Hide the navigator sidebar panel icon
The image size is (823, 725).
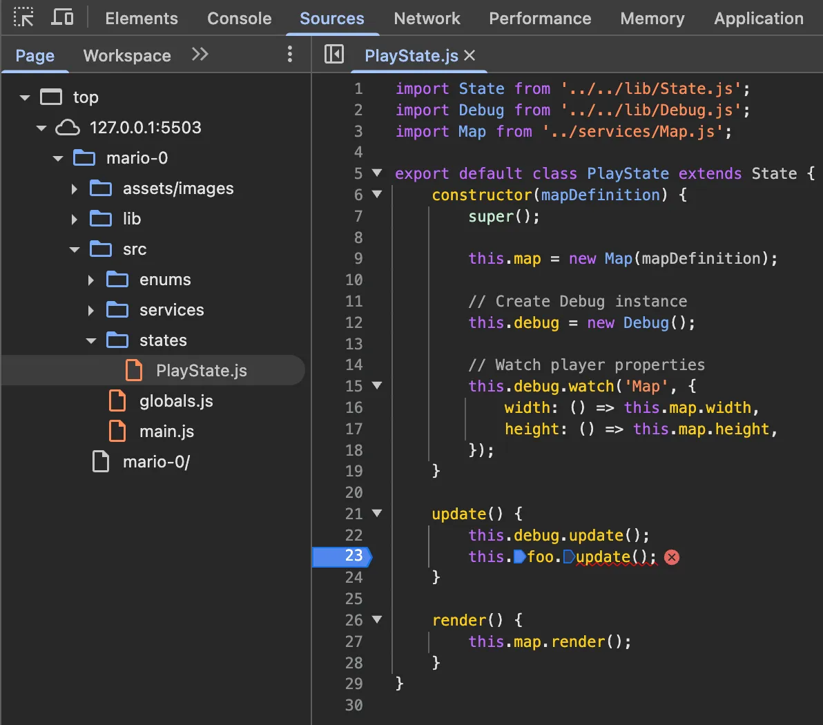coord(334,55)
